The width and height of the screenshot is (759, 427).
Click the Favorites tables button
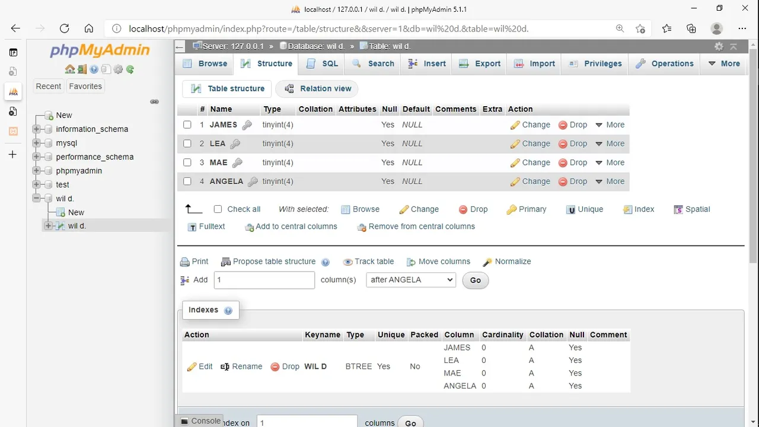85,87
